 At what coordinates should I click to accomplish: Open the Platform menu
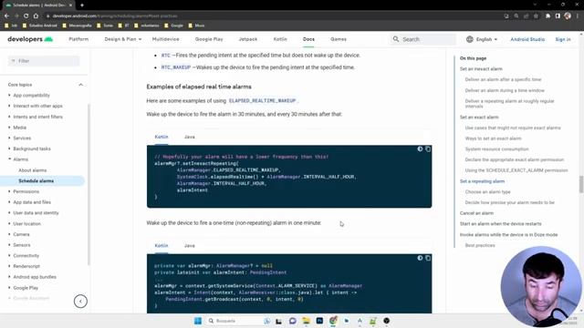pos(78,39)
